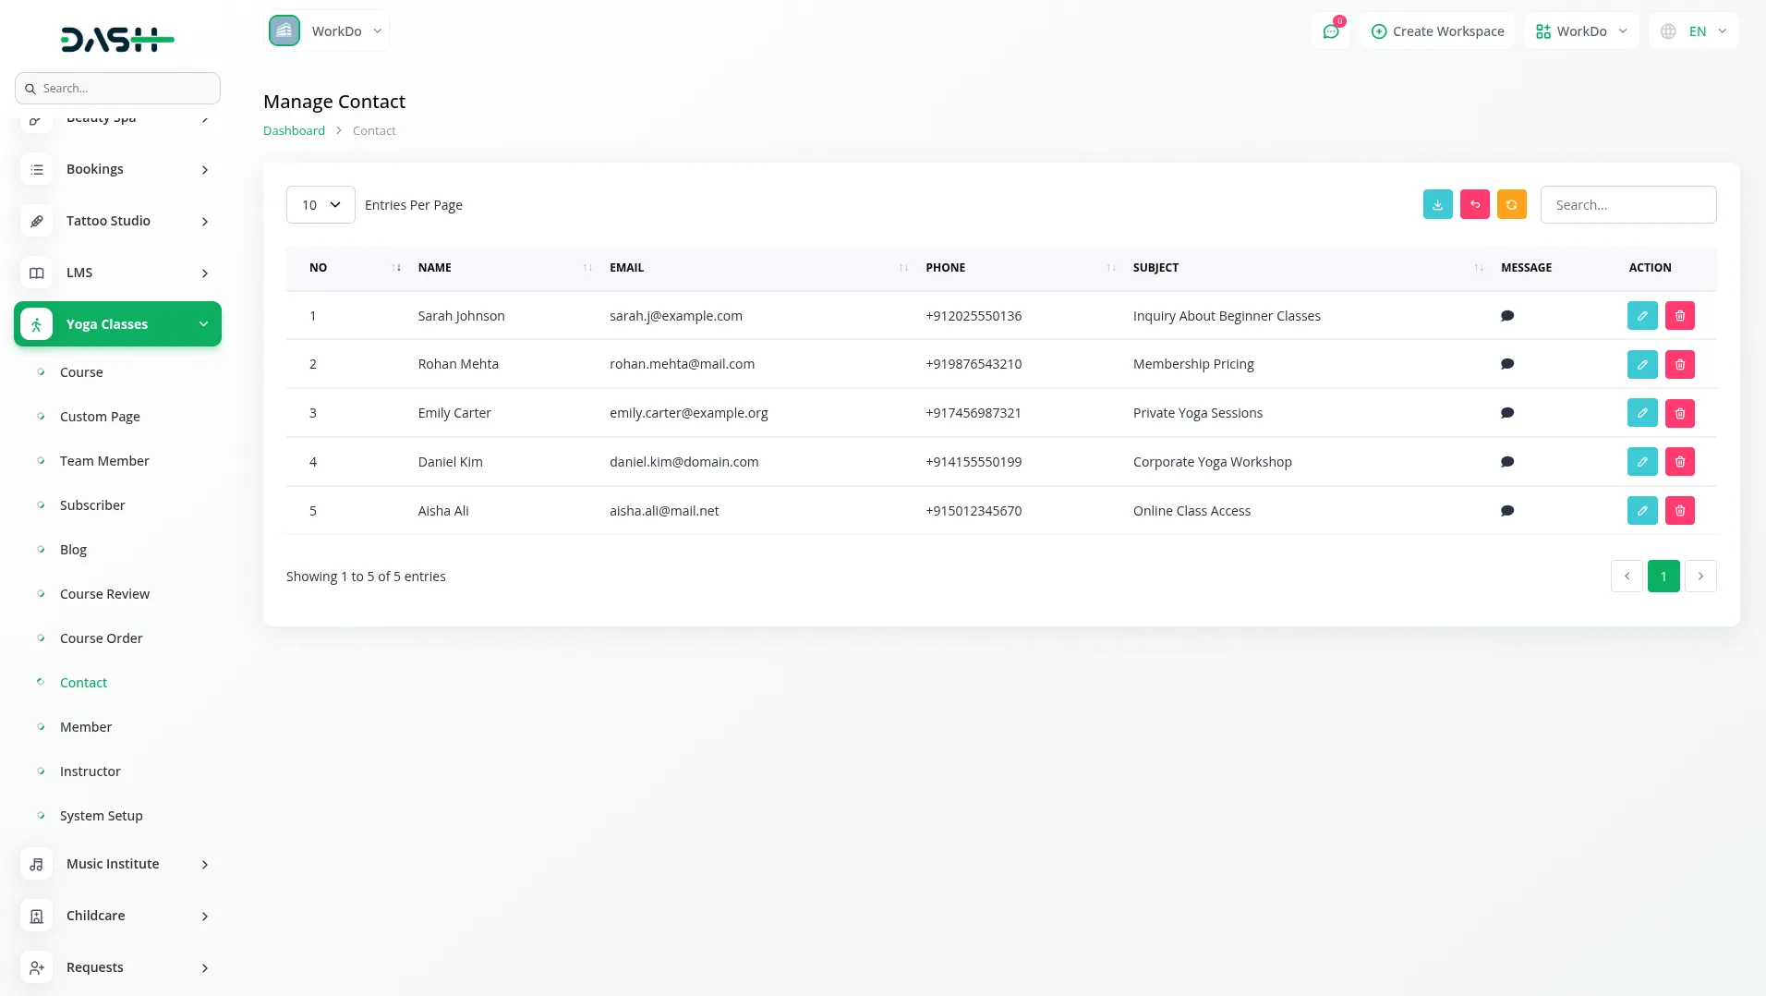Open the entries per page dropdown
Viewport: 1766px width, 996px height.
[321, 205]
